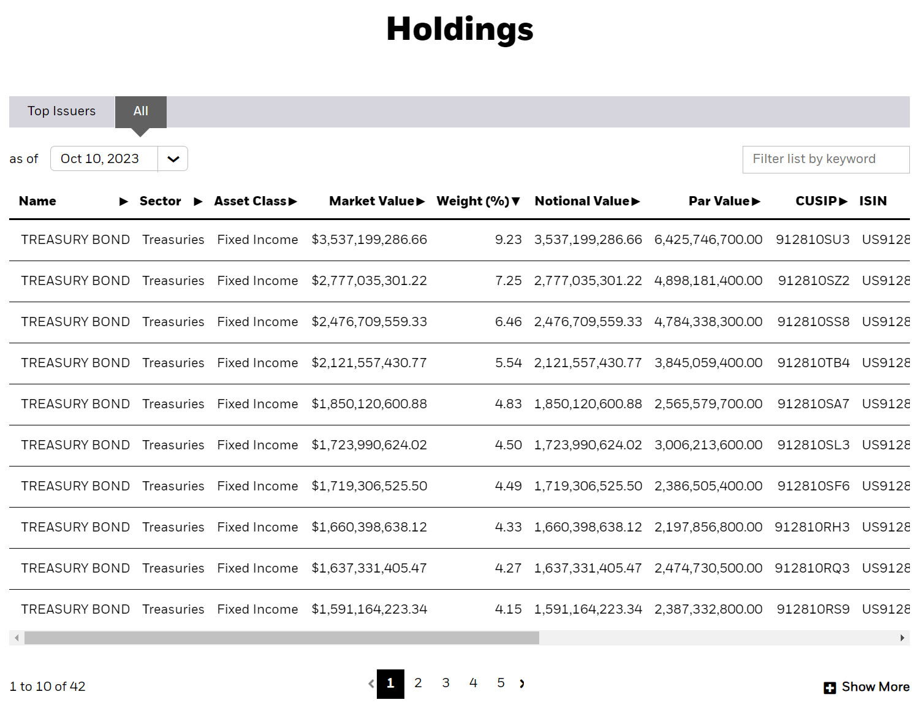Expand the date selector chevron
This screenshot has height=716, width=924.
point(173,159)
